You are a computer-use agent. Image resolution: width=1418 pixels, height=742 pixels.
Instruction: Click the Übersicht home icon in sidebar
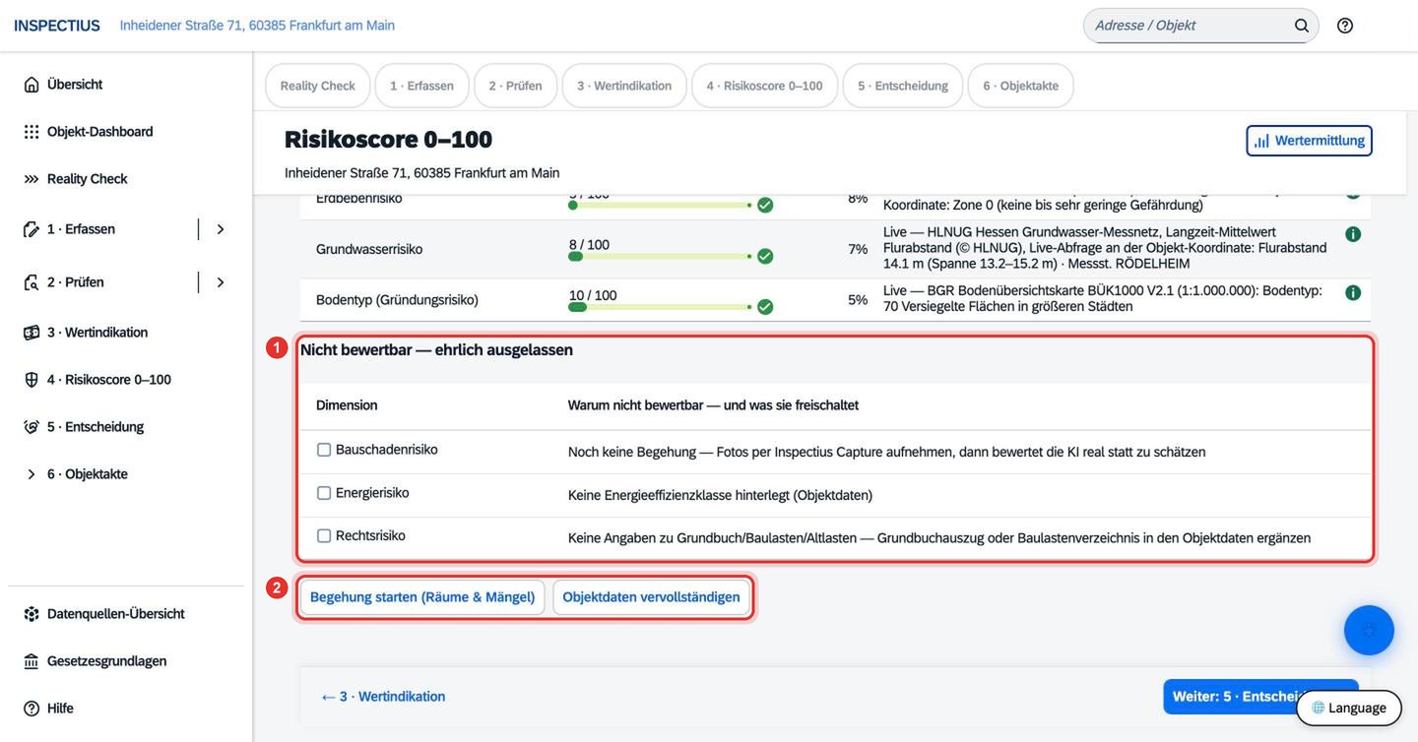point(32,85)
